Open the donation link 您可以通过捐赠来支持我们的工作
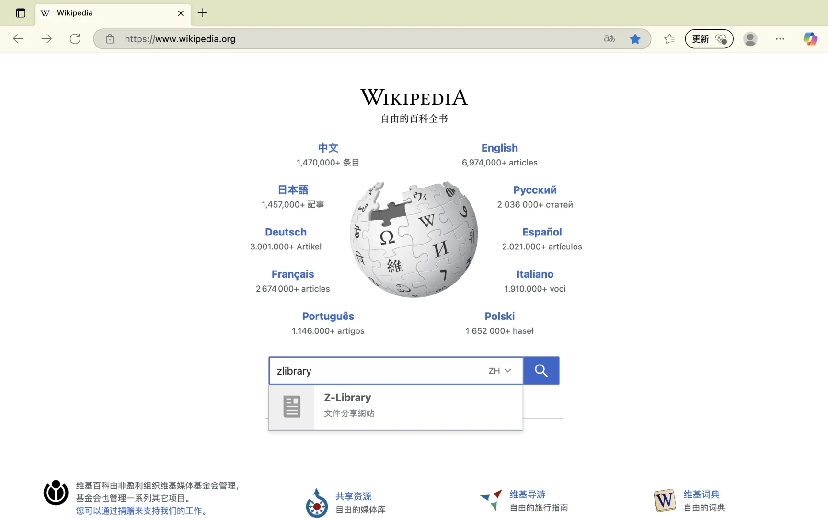 (x=142, y=511)
